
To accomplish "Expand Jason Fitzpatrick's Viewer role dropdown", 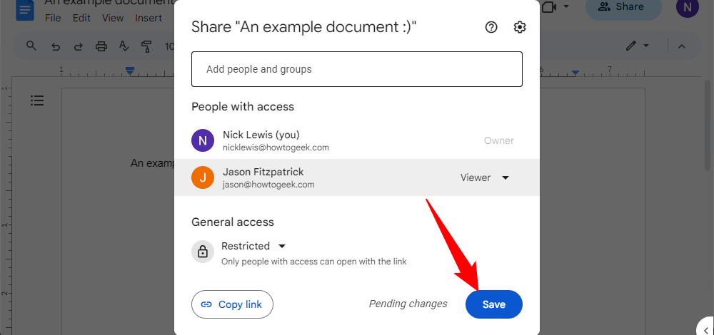I will (x=485, y=177).
